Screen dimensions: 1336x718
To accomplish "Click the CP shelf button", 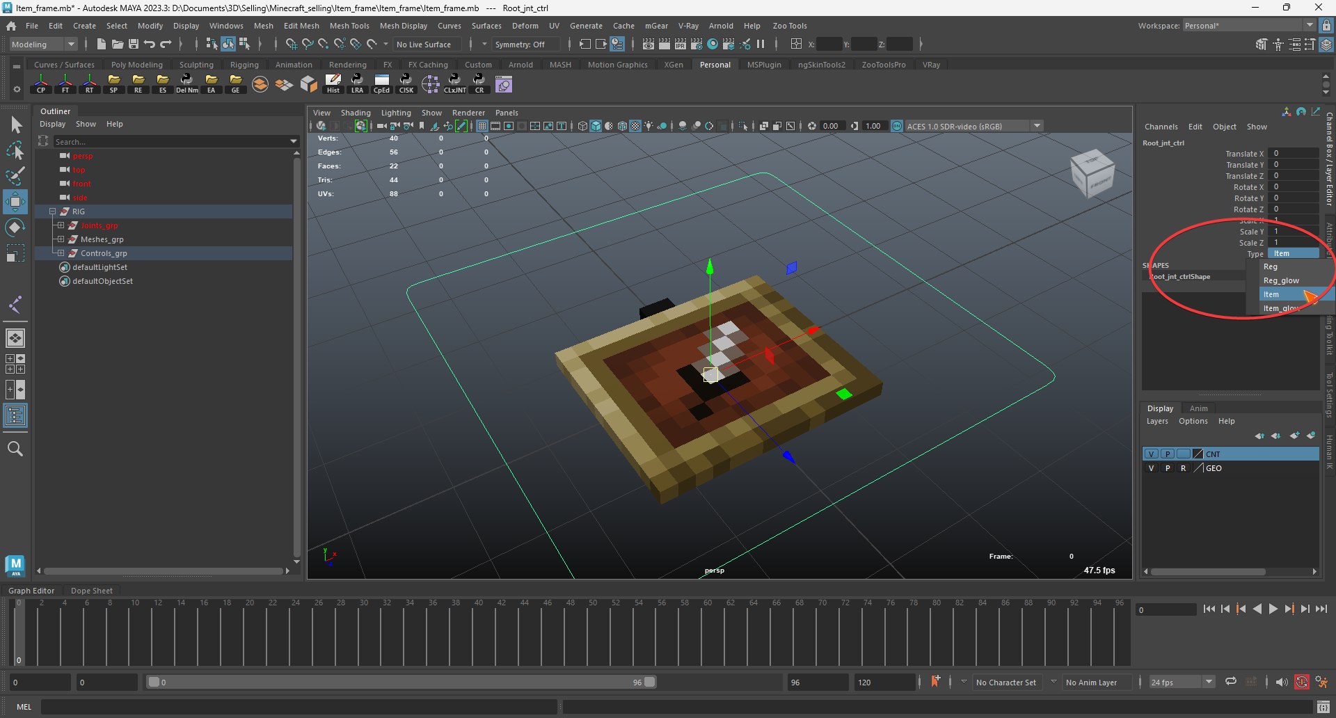I will (41, 84).
